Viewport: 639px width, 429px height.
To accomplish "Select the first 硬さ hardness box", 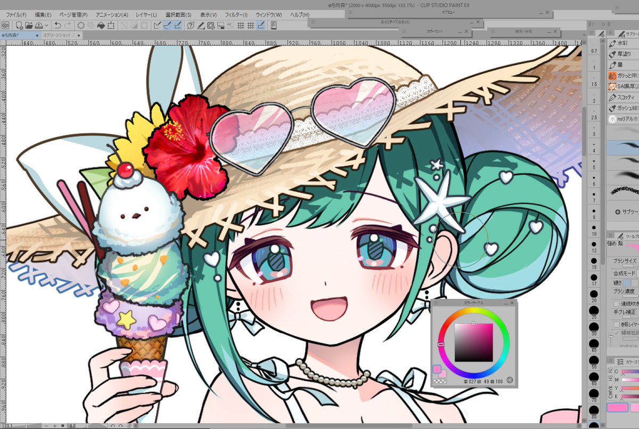I will (627, 282).
